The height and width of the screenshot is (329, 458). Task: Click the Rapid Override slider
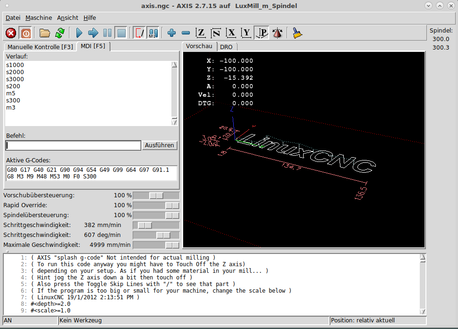click(156, 205)
